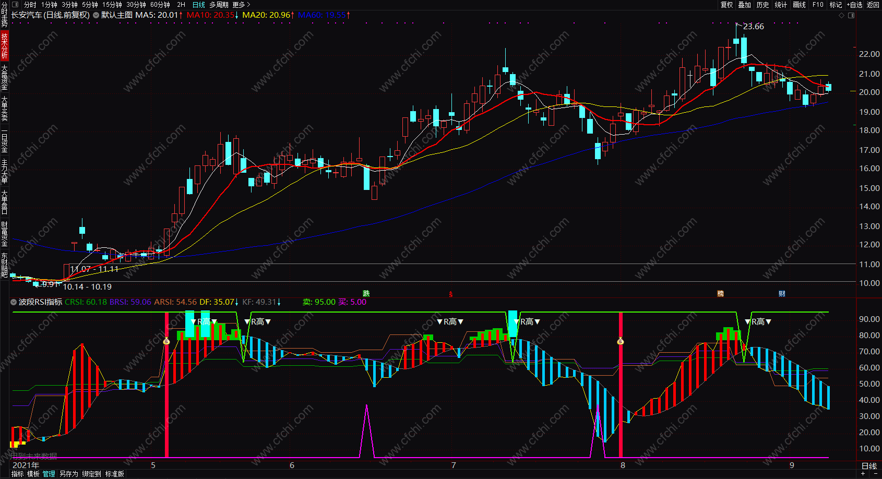Click the 日线 label bottom right

pyautogui.click(x=869, y=465)
